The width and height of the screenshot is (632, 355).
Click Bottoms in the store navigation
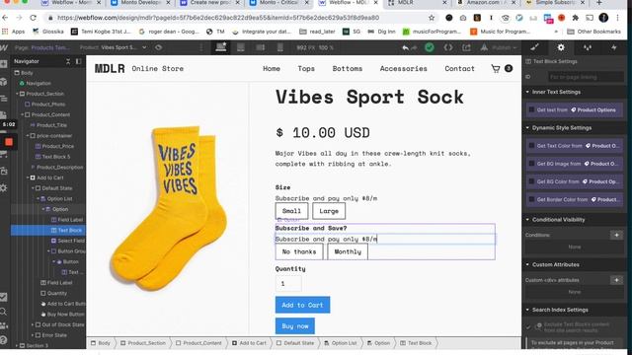348,68
